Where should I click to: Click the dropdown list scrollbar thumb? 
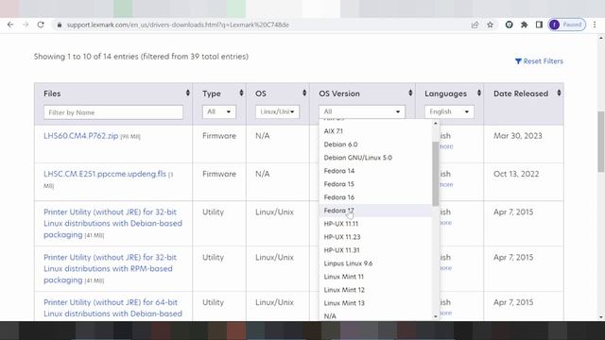[x=436, y=174]
